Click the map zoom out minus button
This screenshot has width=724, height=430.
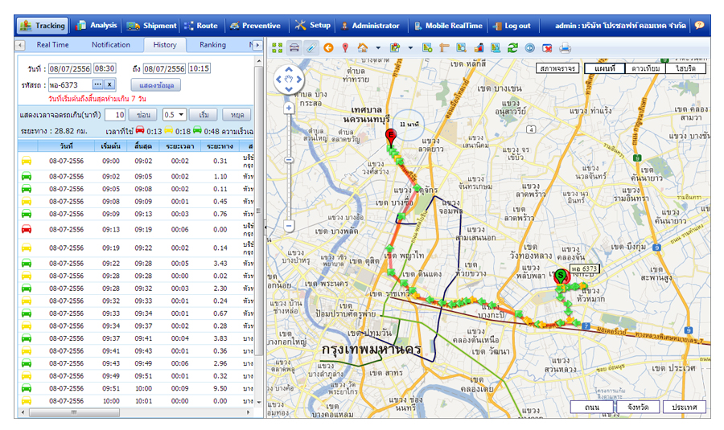point(289,226)
